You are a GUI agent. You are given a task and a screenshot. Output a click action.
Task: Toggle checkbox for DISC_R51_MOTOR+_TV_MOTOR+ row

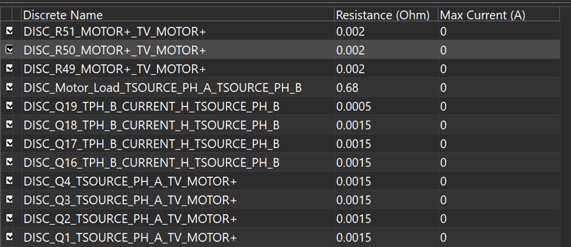tap(10, 31)
